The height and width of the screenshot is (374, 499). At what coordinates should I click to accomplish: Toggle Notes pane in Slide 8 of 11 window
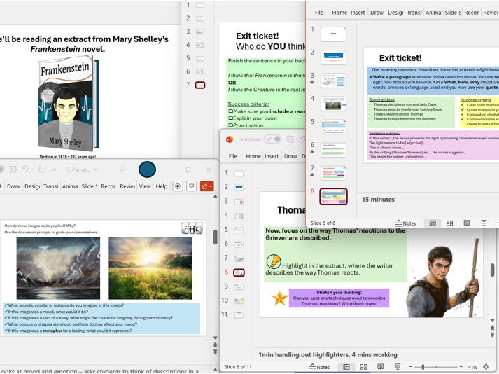click(320, 367)
